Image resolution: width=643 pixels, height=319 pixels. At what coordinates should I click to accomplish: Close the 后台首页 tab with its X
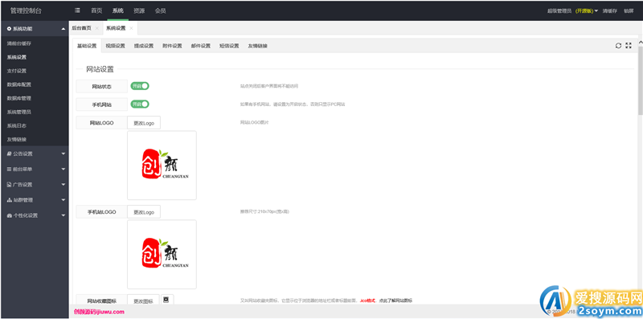[x=96, y=28]
